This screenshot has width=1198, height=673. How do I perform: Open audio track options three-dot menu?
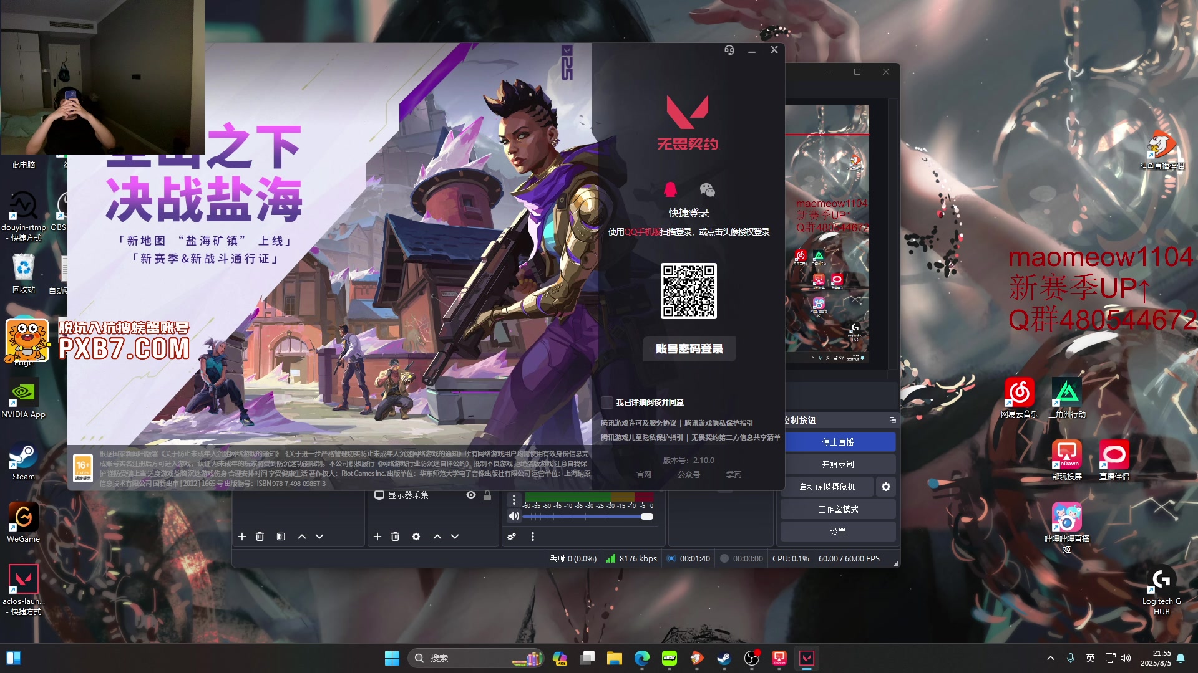point(514,500)
